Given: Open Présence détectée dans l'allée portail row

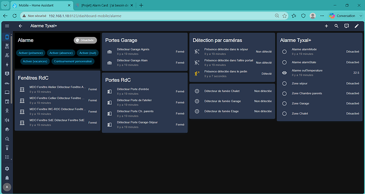Looking at the screenshot, I should (x=232, y=63).
